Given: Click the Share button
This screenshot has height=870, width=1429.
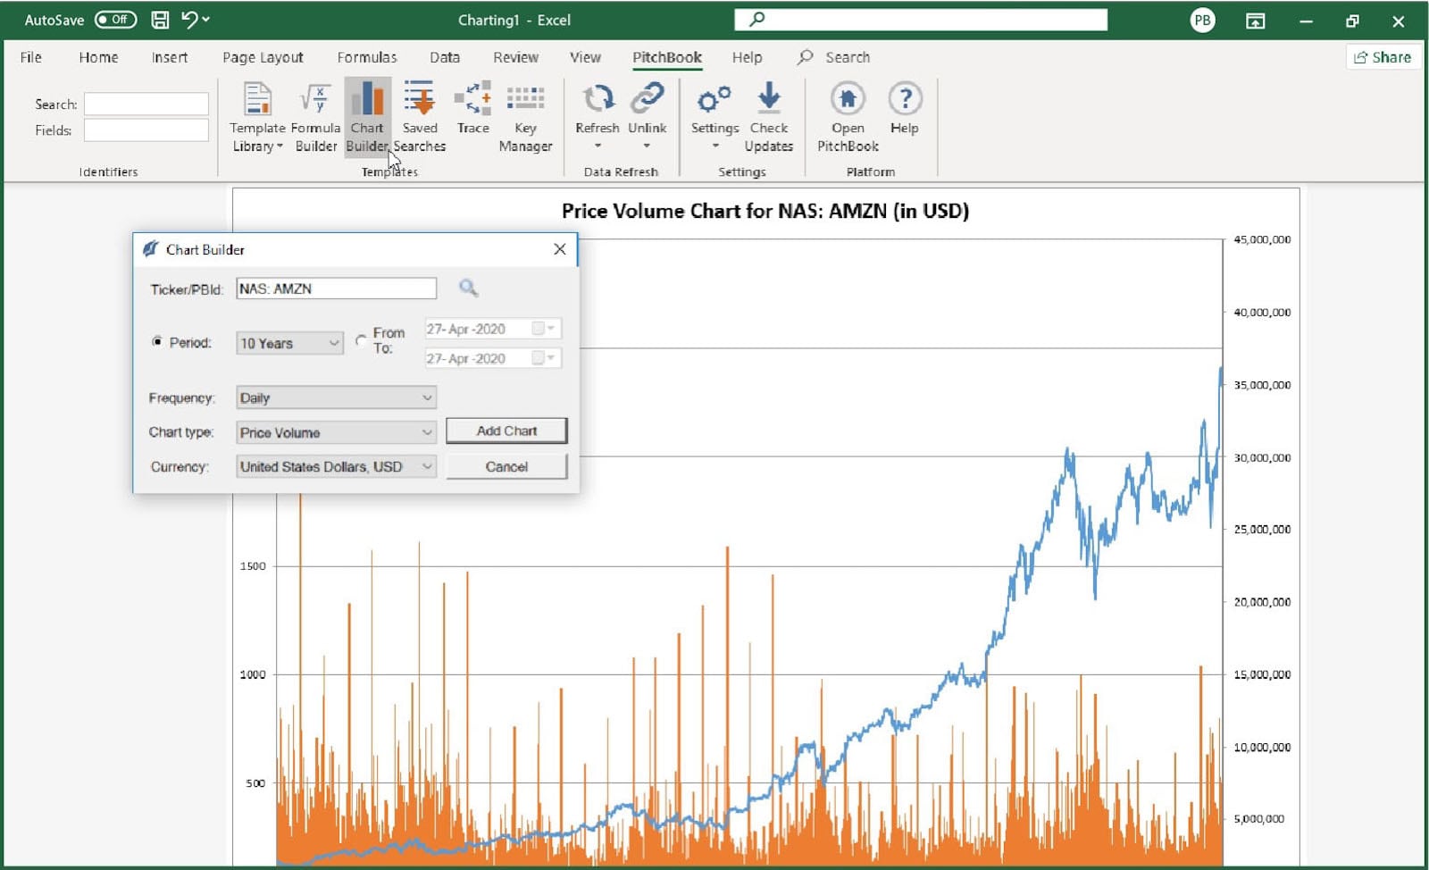Looking at the screenshot, I should pos(1383,57).
